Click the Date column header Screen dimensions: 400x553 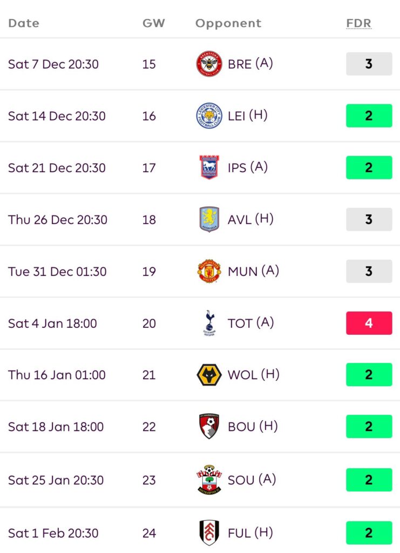coord(24,23)
